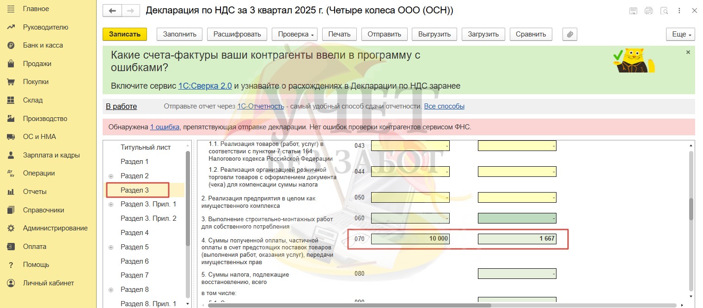The width and height of the screenshot is (703, 308).
Task: Click the yellow Записать button
Action: click(x=124, y=34)
